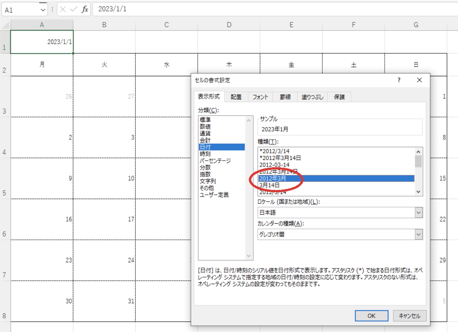
Task: Choose the *2012年3月14日 date format
Action: tap(336, 158)
